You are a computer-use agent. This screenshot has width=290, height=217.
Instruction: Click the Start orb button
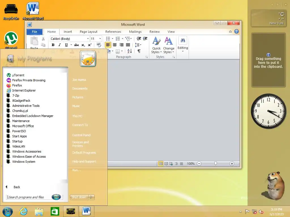(8, 212)
